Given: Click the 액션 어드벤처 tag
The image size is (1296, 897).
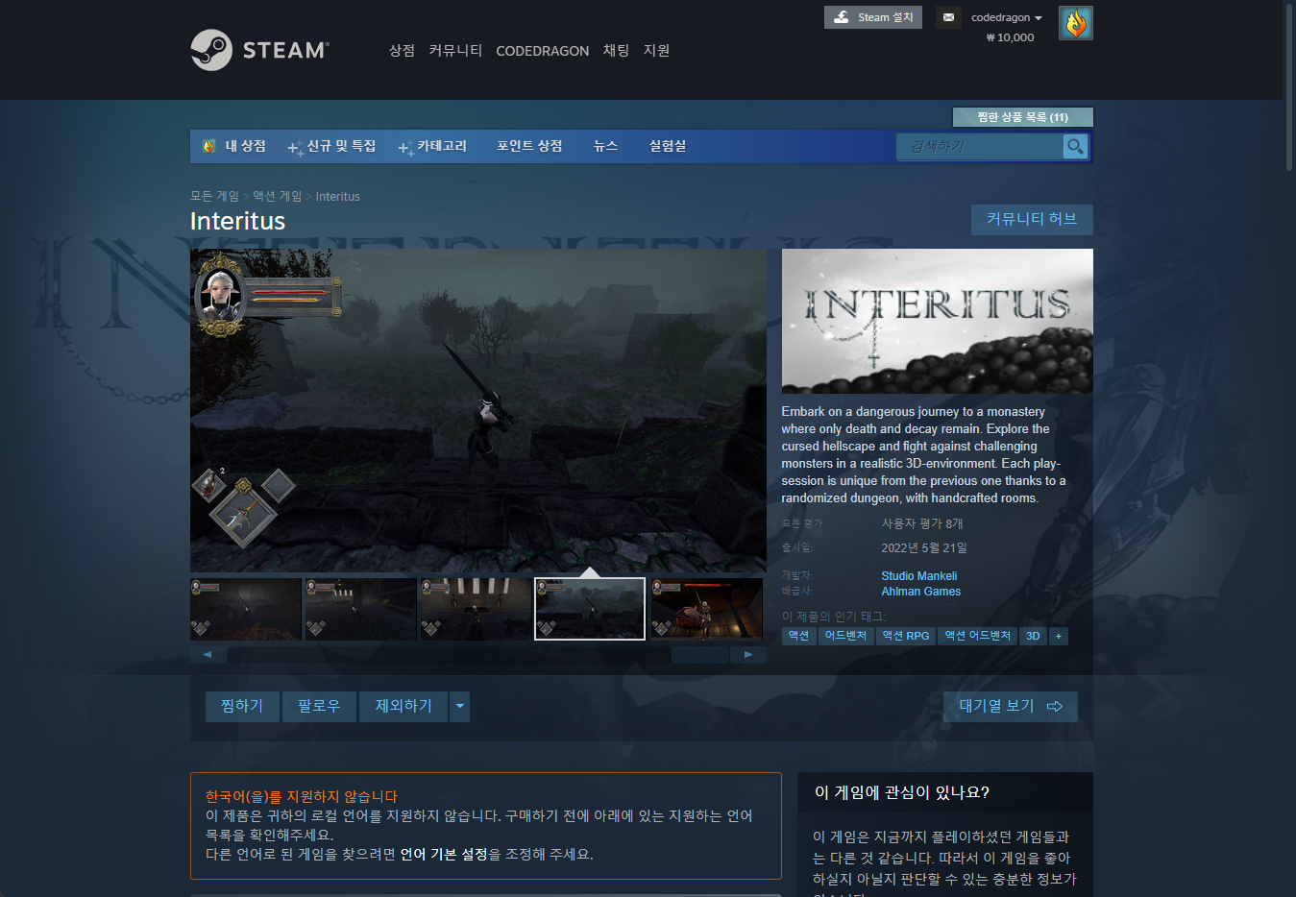Looking at the screenshot, I should click(x=977, y=636).
